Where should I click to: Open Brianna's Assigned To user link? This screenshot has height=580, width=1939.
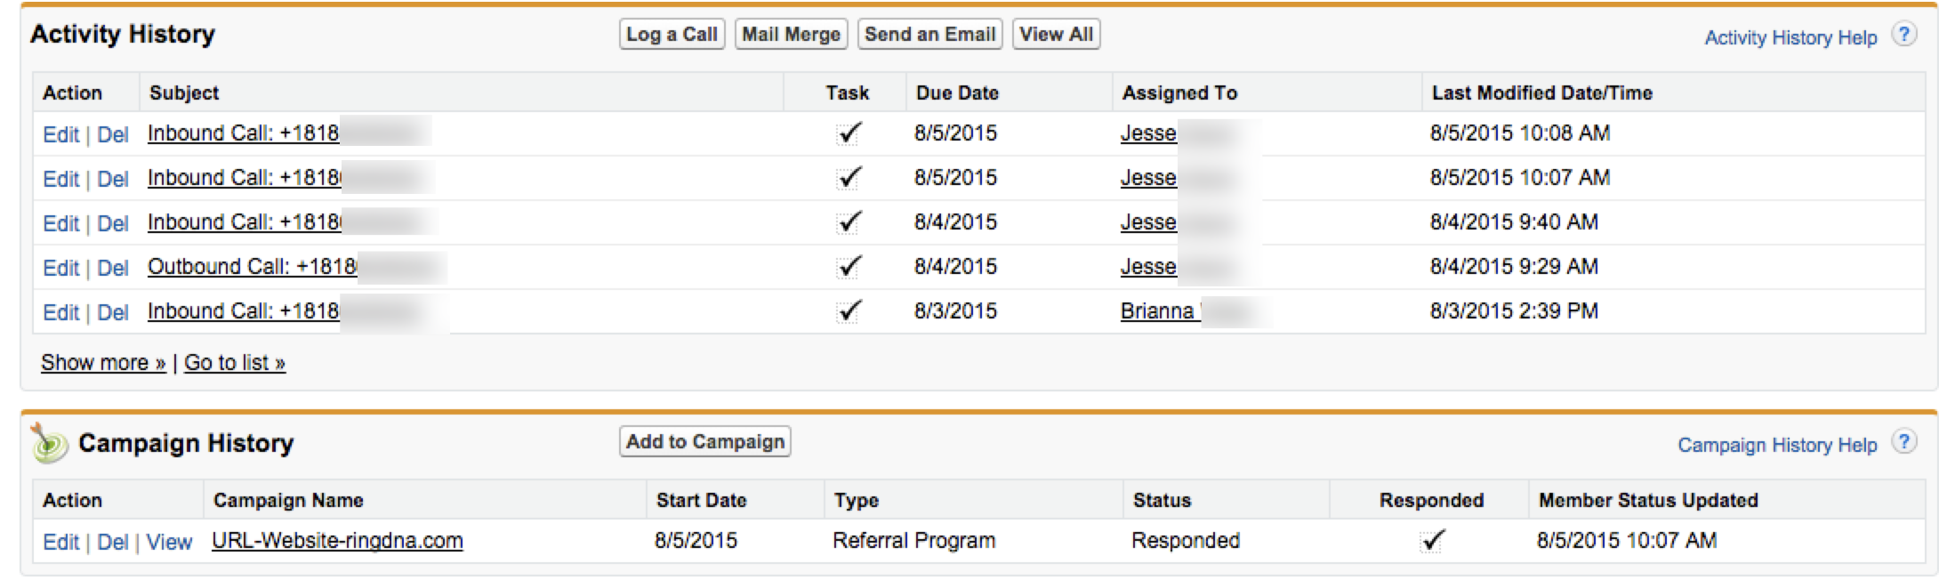click(1157, 311)
